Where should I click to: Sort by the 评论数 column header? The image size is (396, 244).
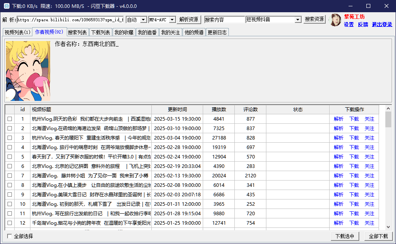(x=250, y=110)
